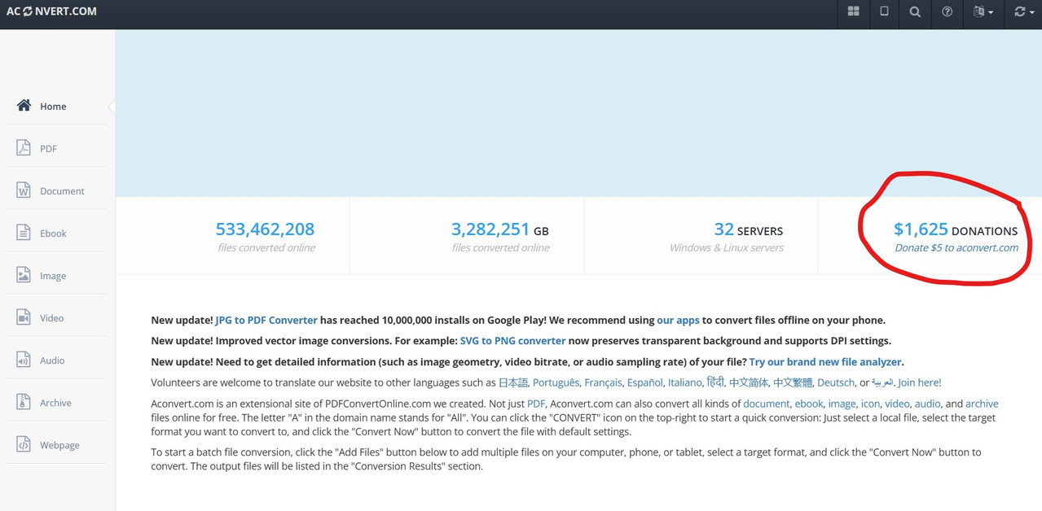Click 'Windows & Linux servers' caption
The width and height of the screenshot is (1042, 511).
coord(727,247)
